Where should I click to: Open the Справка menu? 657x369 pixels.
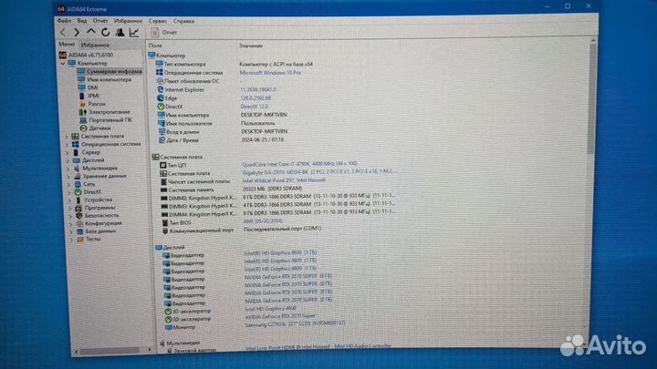point(183,21)
